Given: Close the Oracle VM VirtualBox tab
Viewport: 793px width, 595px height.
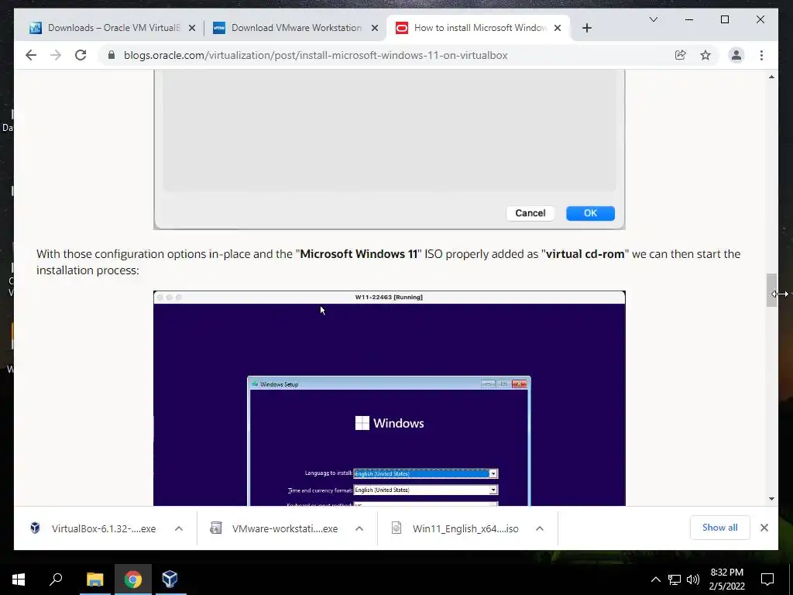Looking at the screenshot, I should click(192, 28).
